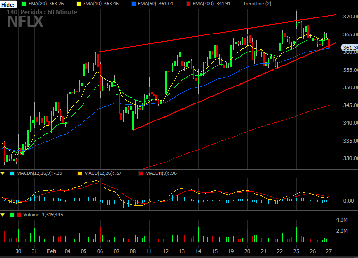This screenshot has width=358, height=258.
Task: Click date 20 on time axis
Action: (x=247, y=251)
